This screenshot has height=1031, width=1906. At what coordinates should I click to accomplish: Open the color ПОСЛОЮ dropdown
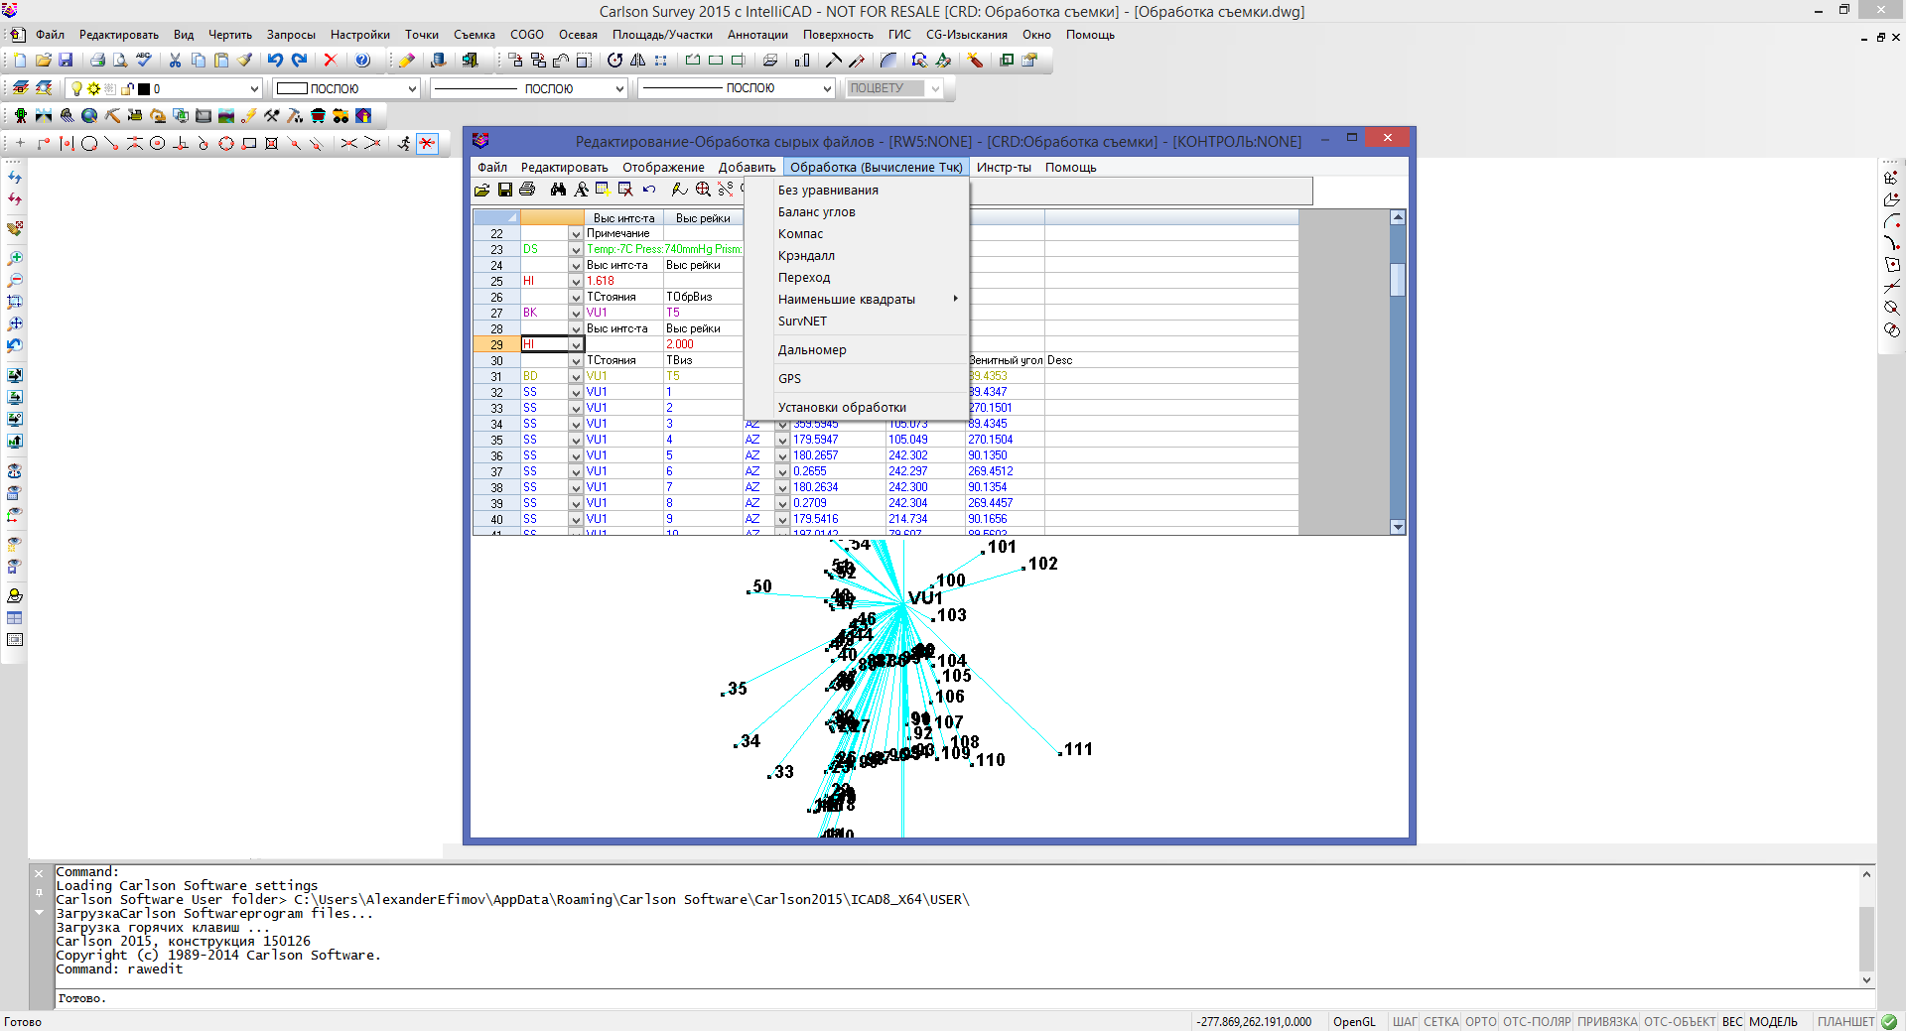click(412, 88)
